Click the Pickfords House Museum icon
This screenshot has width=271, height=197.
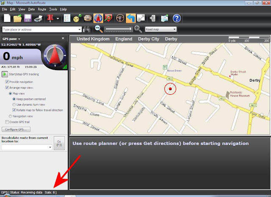228,95
